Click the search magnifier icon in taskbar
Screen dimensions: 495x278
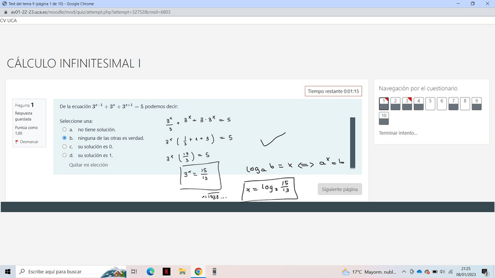pos(22,272)
